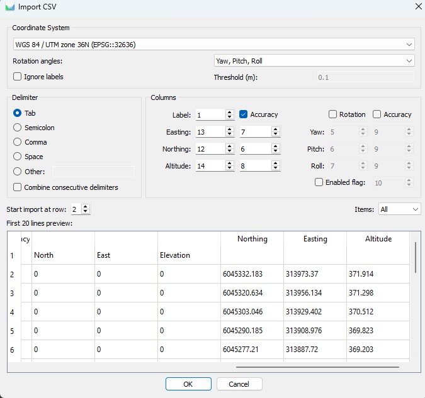Choose Space as the delimiter

coord(17,156)
